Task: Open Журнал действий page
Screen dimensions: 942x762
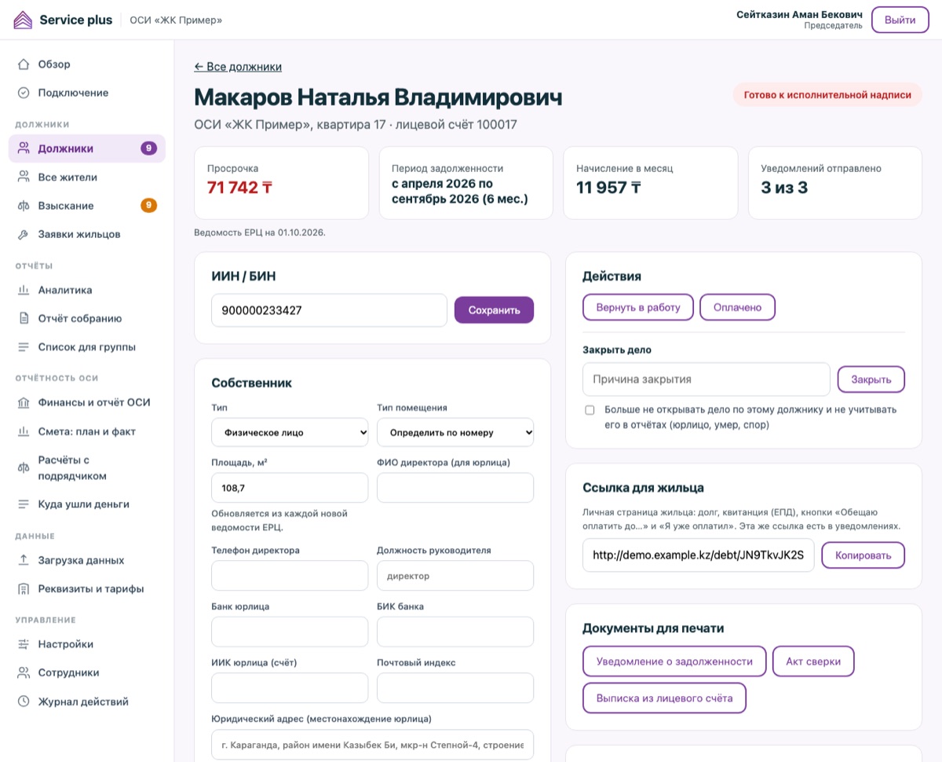Action: (x=87, y=702)
